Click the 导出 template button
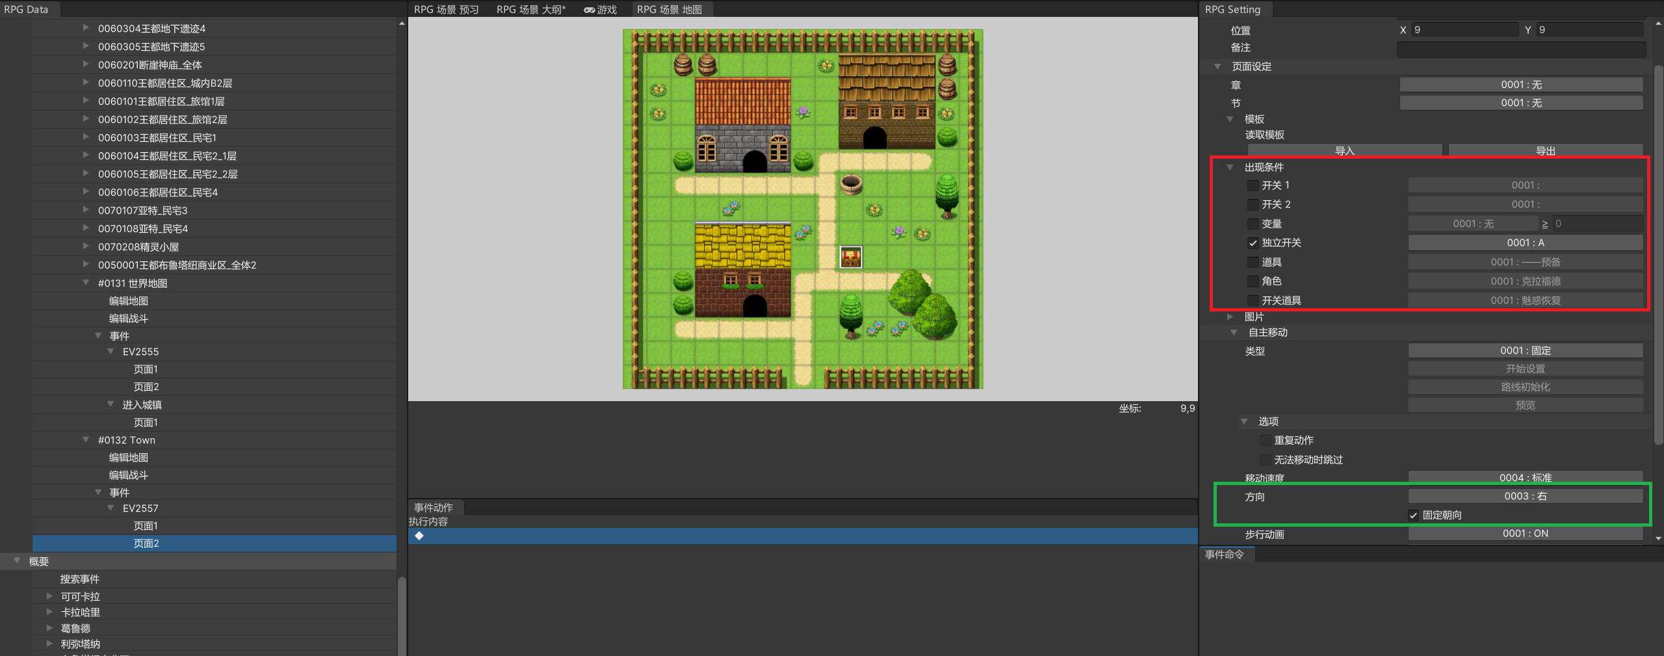Viewport: 1664px width, 656px height. 1545,151
